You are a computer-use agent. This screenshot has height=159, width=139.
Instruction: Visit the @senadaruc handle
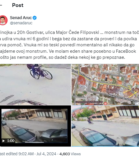(x=21, y=23)
